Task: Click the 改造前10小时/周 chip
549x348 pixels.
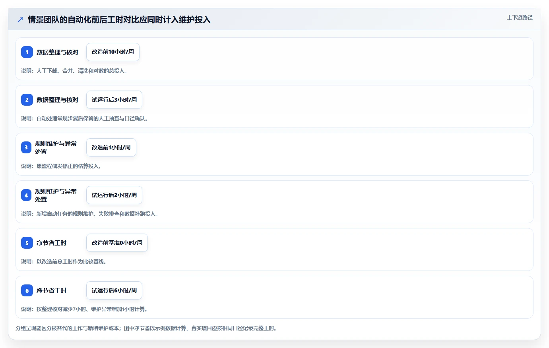Action: [113, 52]
